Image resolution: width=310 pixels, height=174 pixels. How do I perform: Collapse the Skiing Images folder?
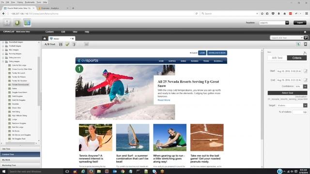(x=3, y=61)
